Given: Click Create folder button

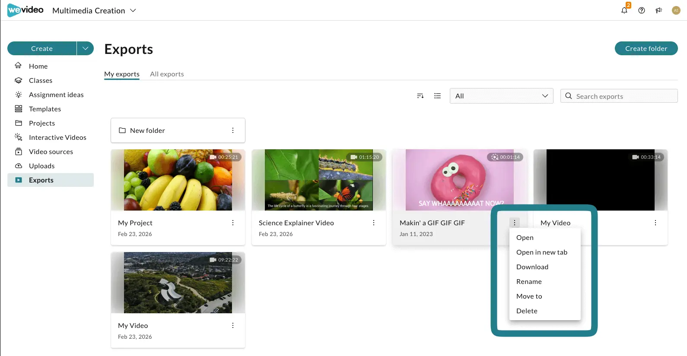Looking at the screenshot, I should pos(646,48).
